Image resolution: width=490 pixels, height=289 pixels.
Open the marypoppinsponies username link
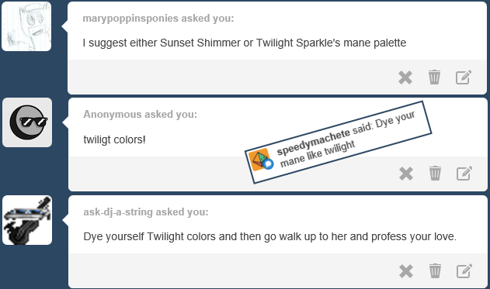(x=130, y=19)
